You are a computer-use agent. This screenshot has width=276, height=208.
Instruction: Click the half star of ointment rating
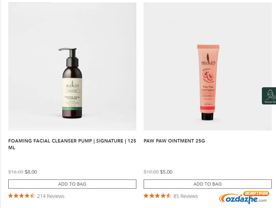coord(169,196)
